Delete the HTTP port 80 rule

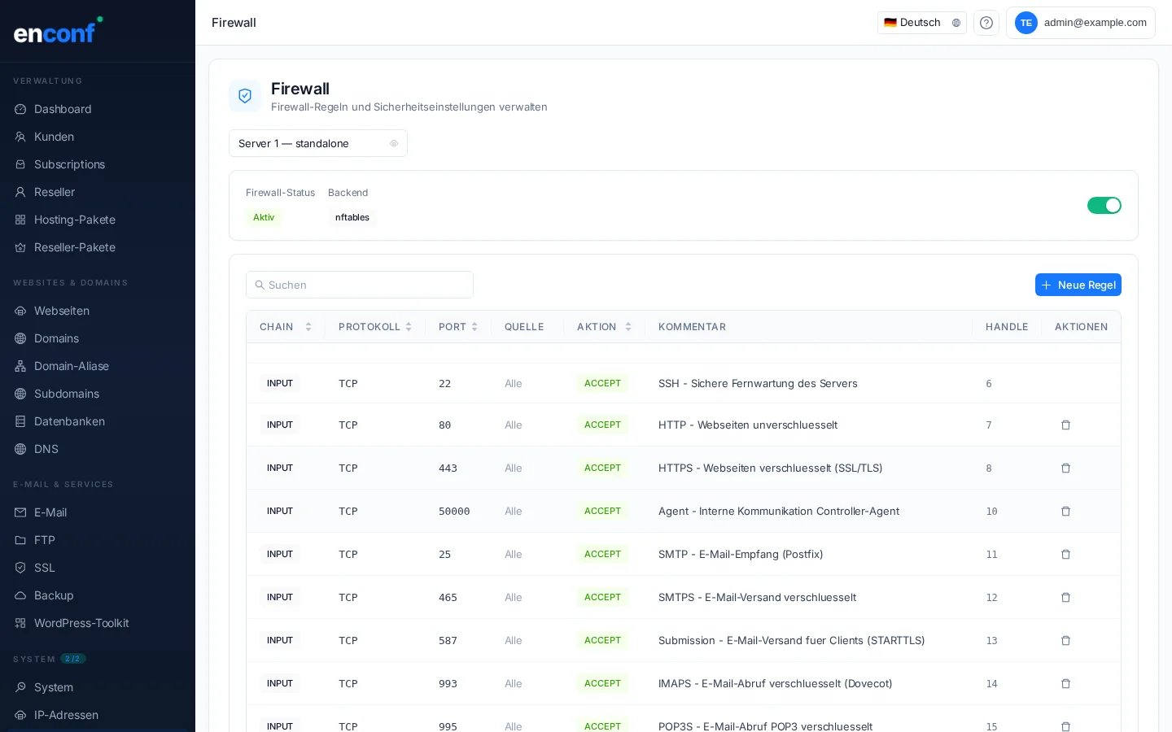tap(1066, 425)
